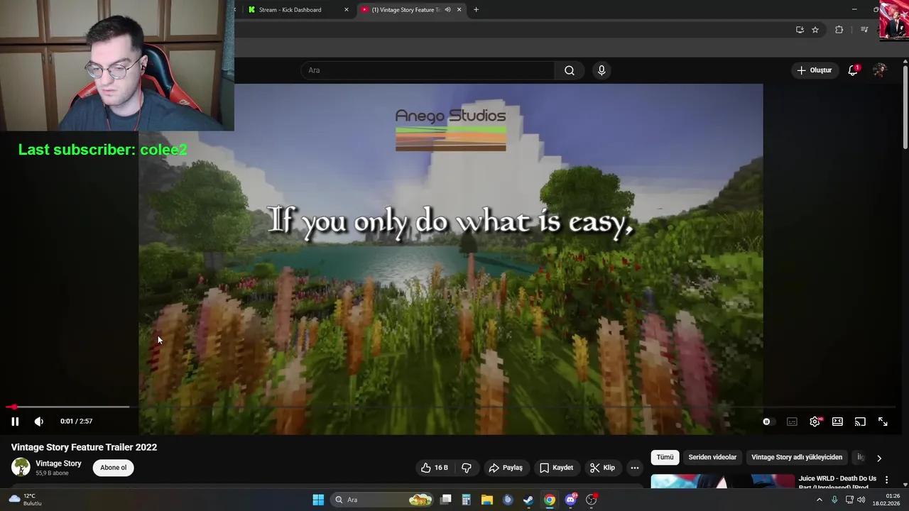Screen dimensions: 909x511
Task: Open the Windows Start menu
Action: [318, 500]
